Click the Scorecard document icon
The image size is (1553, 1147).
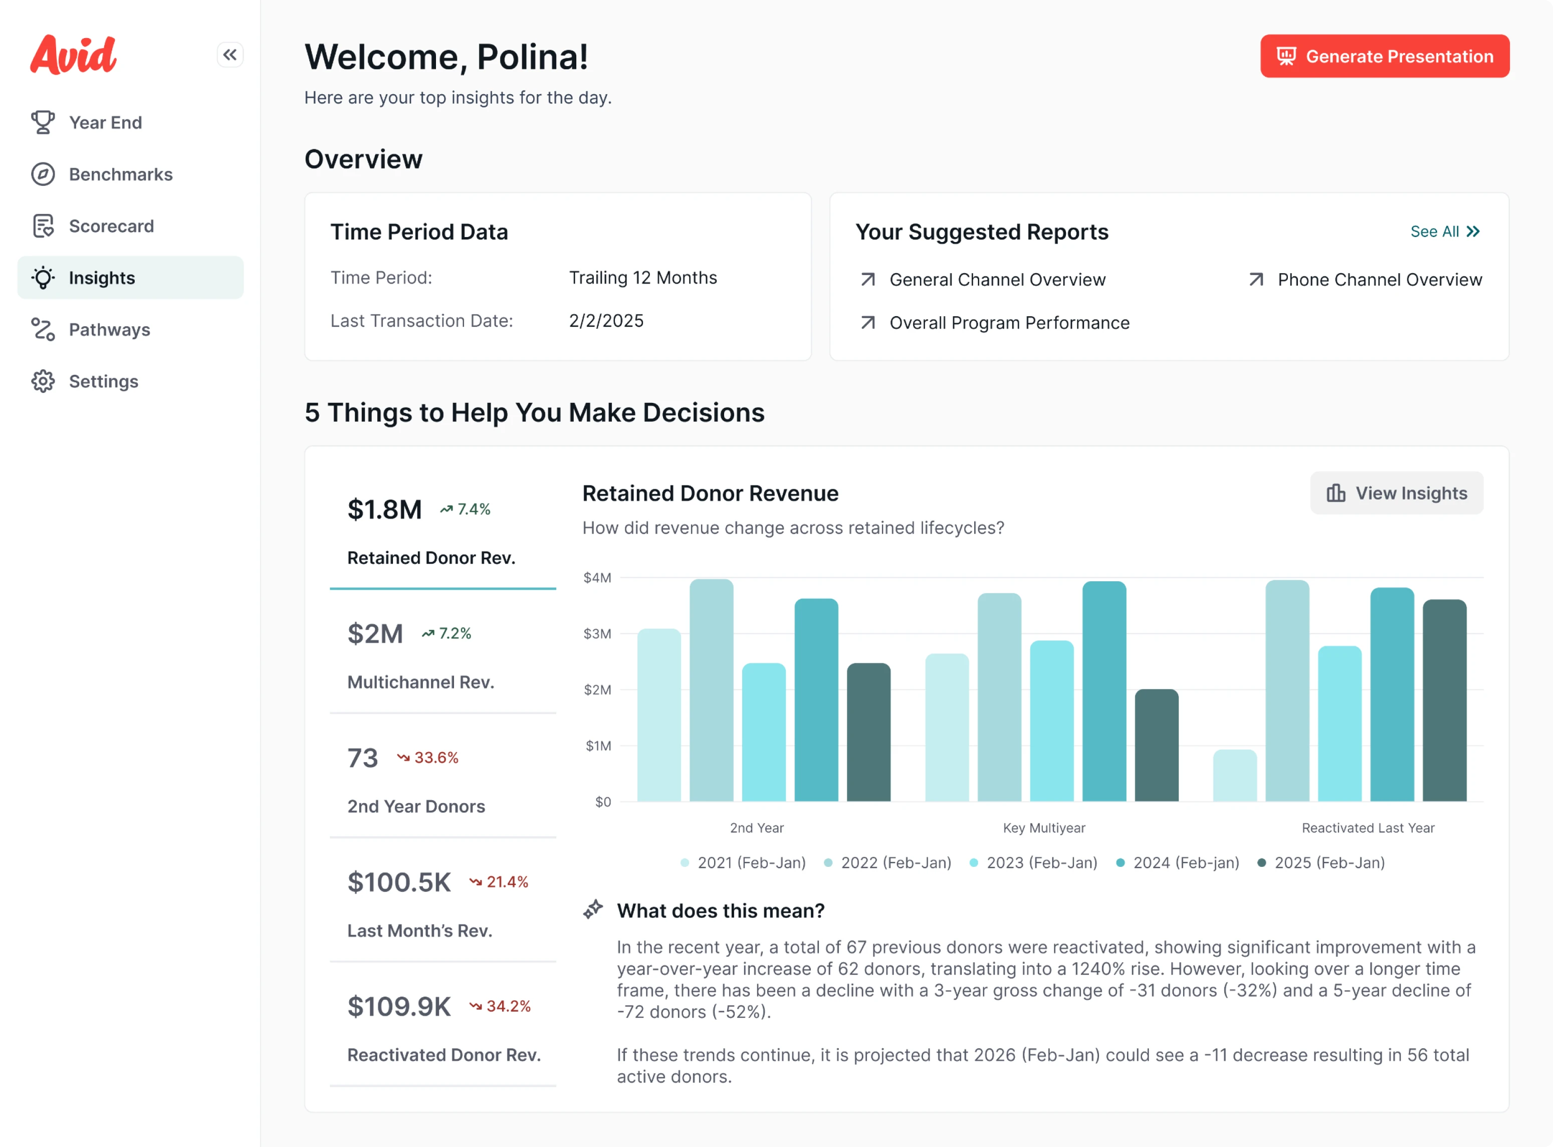coord(43,226)
